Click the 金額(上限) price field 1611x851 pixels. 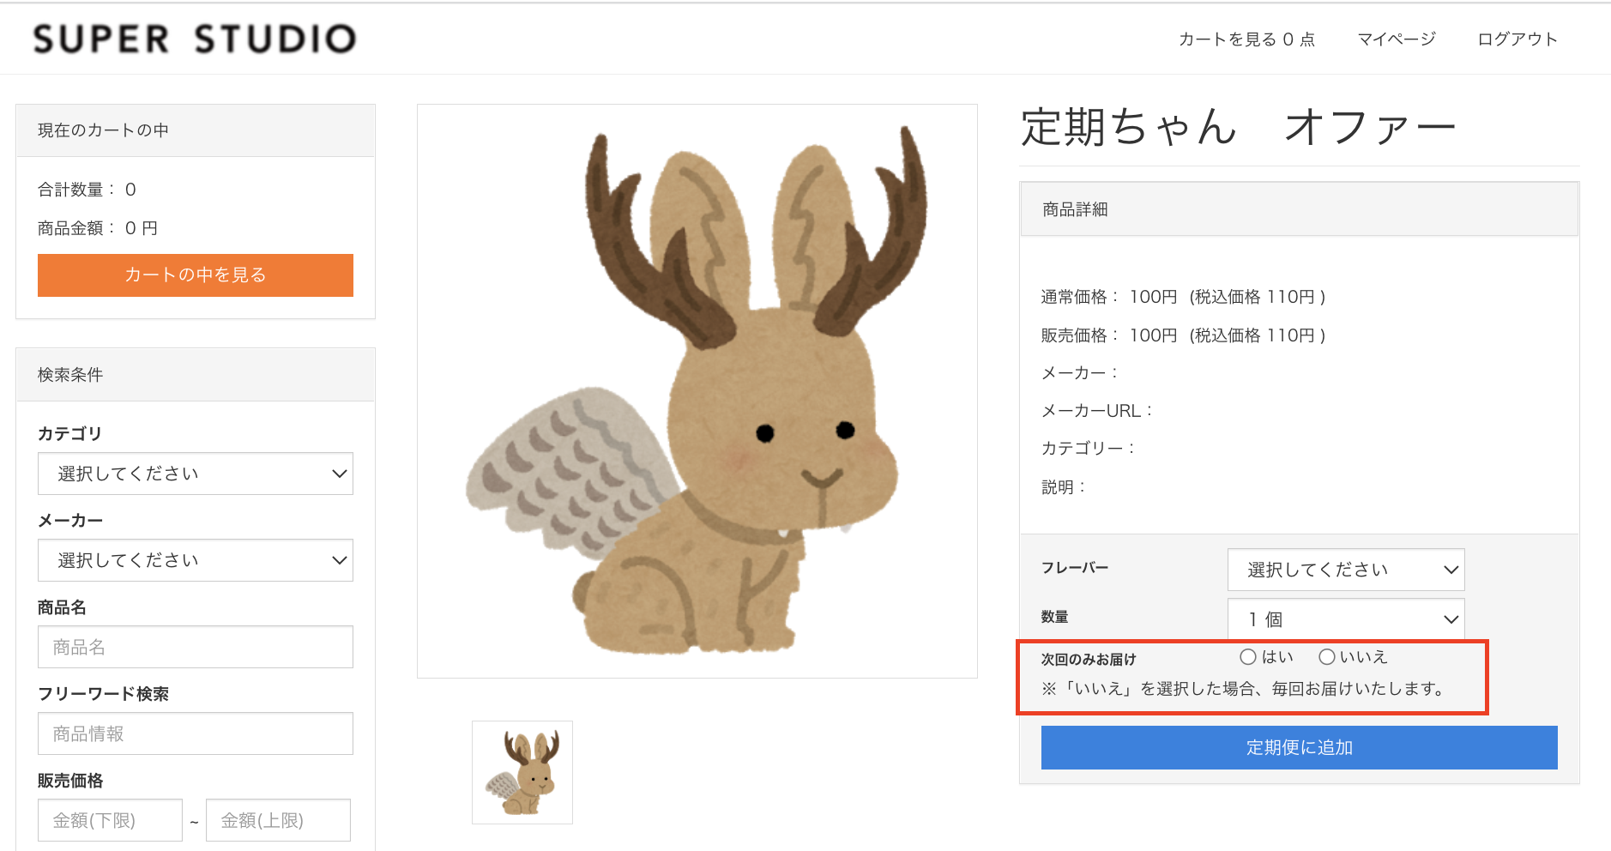click(278, 820)
